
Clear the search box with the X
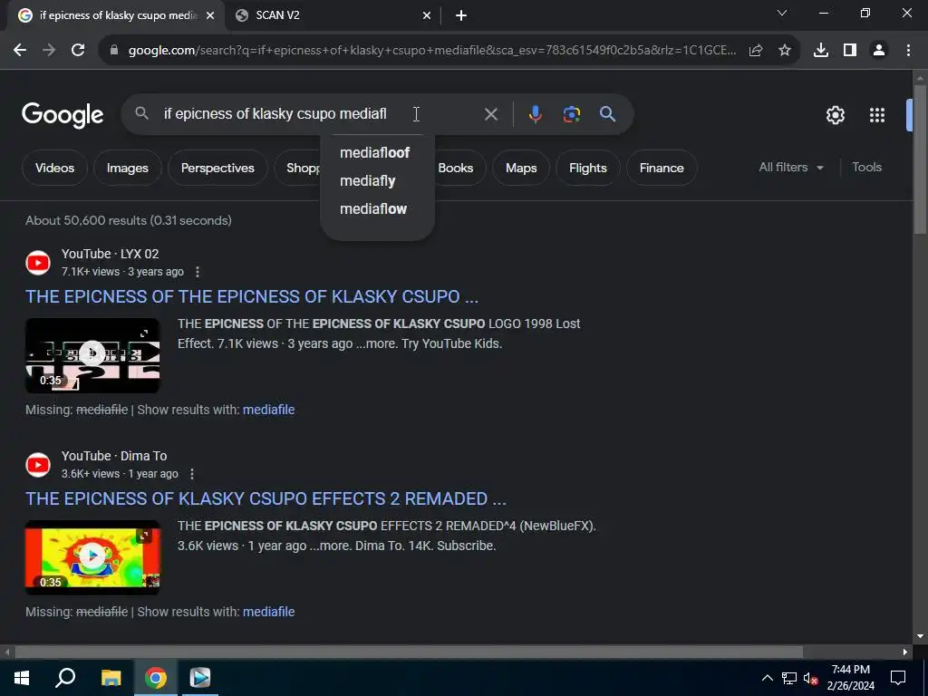point(490,114)
